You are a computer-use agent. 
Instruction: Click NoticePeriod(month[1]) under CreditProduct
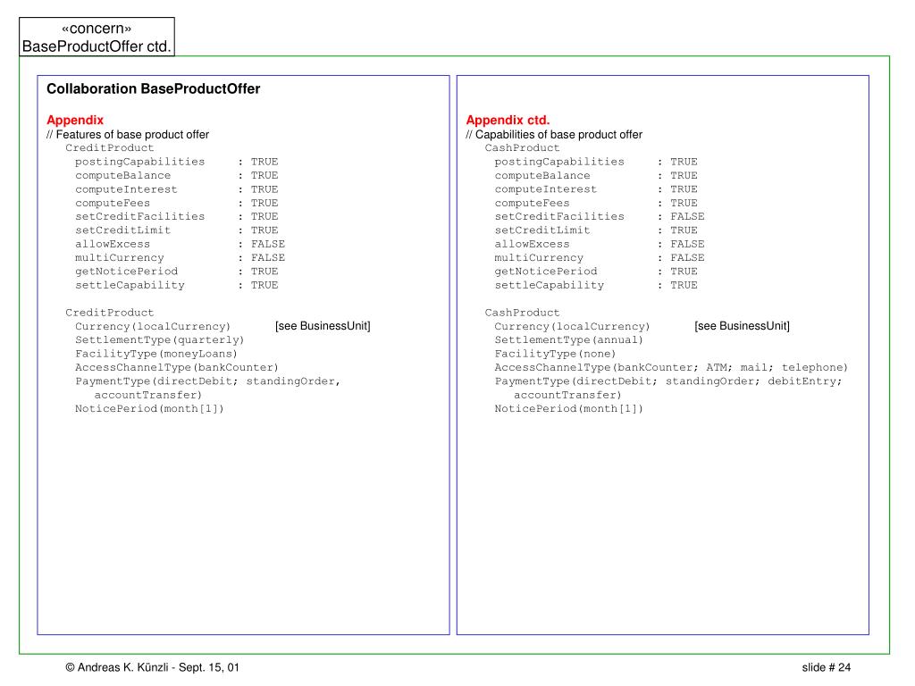pyautogui.click(x=149, y=409)
